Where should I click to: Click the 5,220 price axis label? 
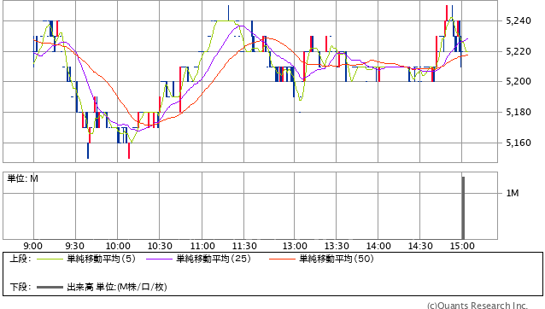pyautogui.click(x=519, y=51)
